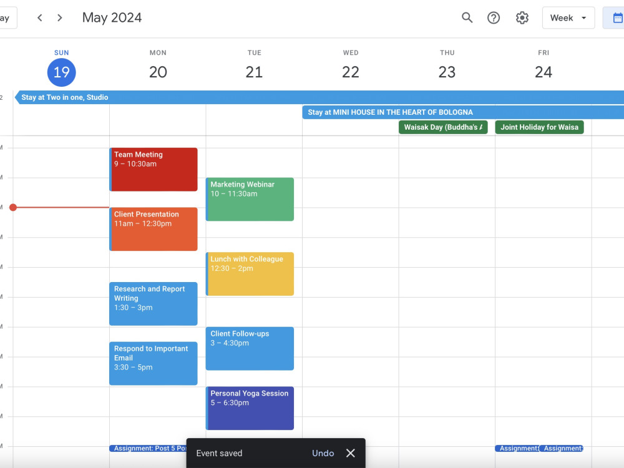Open the Help icon
Image resolution: width=624 pixels, height=468 pixels.
tap(494, 17)
